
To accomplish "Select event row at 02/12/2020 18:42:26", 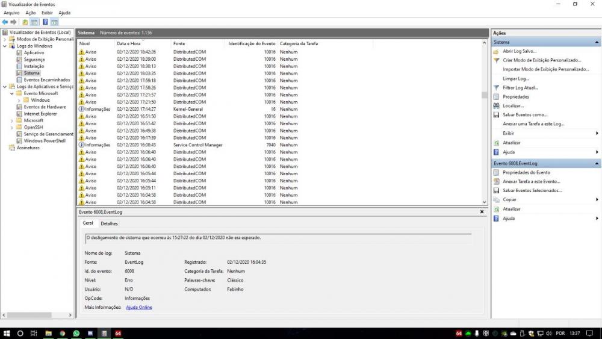I will [281, 52].
